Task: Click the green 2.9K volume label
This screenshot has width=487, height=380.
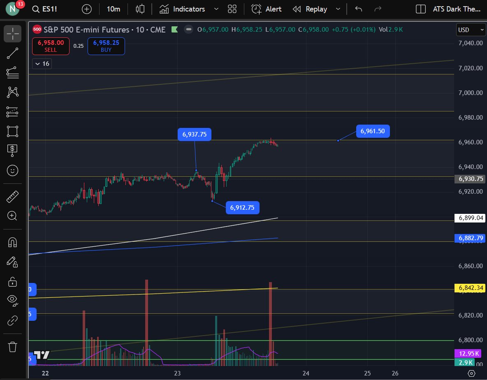Action: 465,362
